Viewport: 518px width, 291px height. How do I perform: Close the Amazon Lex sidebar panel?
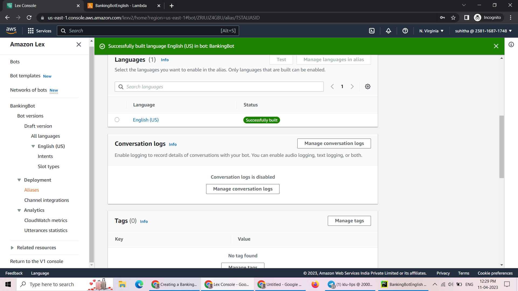[x=79, y=44]
